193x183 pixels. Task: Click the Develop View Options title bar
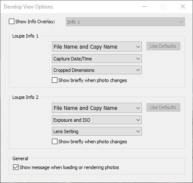[71, 7]
